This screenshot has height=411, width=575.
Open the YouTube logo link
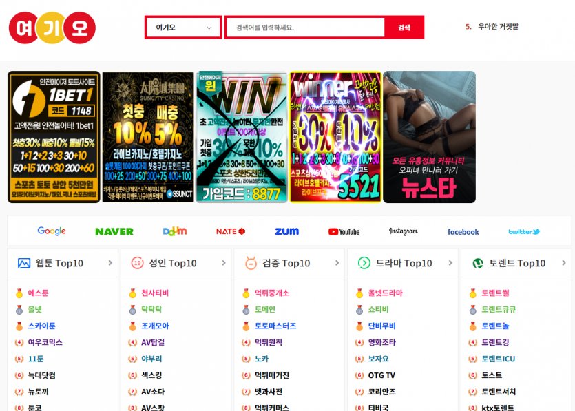(344, 232)
